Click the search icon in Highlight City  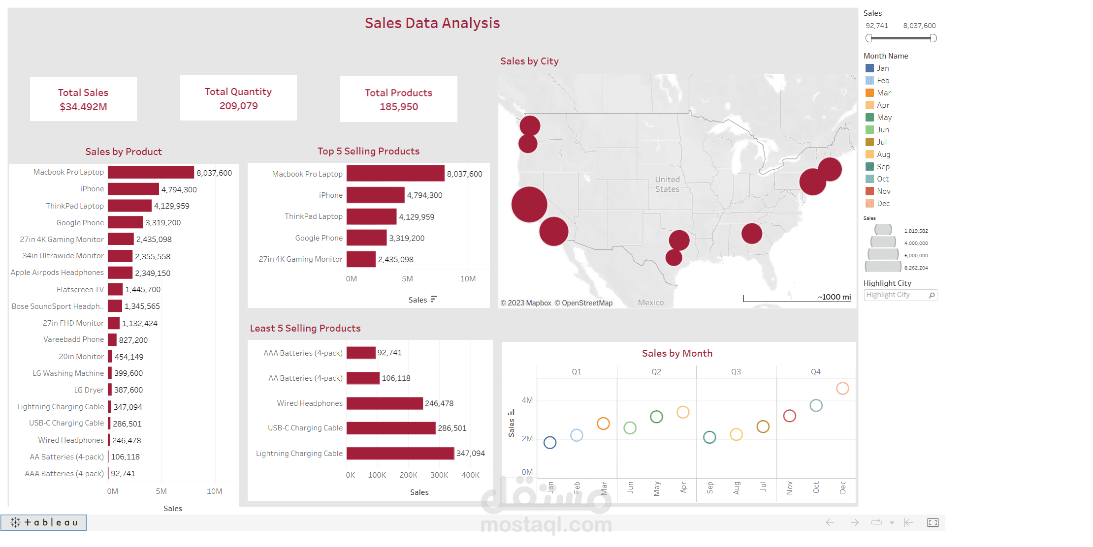click(932, 295)
